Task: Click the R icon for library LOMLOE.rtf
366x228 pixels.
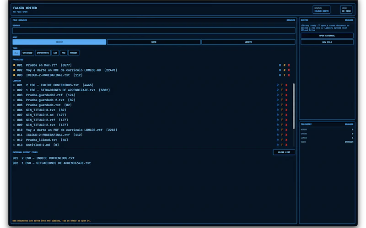Action: 278,130
